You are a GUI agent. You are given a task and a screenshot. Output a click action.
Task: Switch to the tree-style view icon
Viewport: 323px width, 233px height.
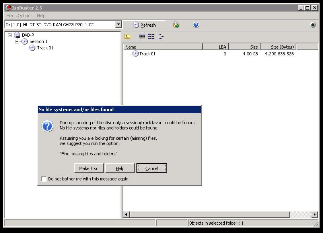click(161, 37)
